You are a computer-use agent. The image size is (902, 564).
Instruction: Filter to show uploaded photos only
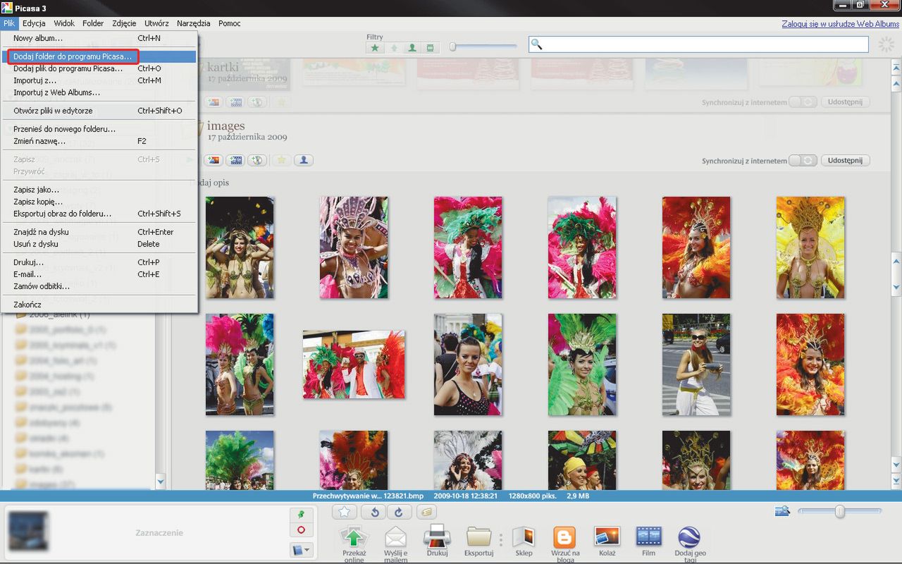point(394,48)
